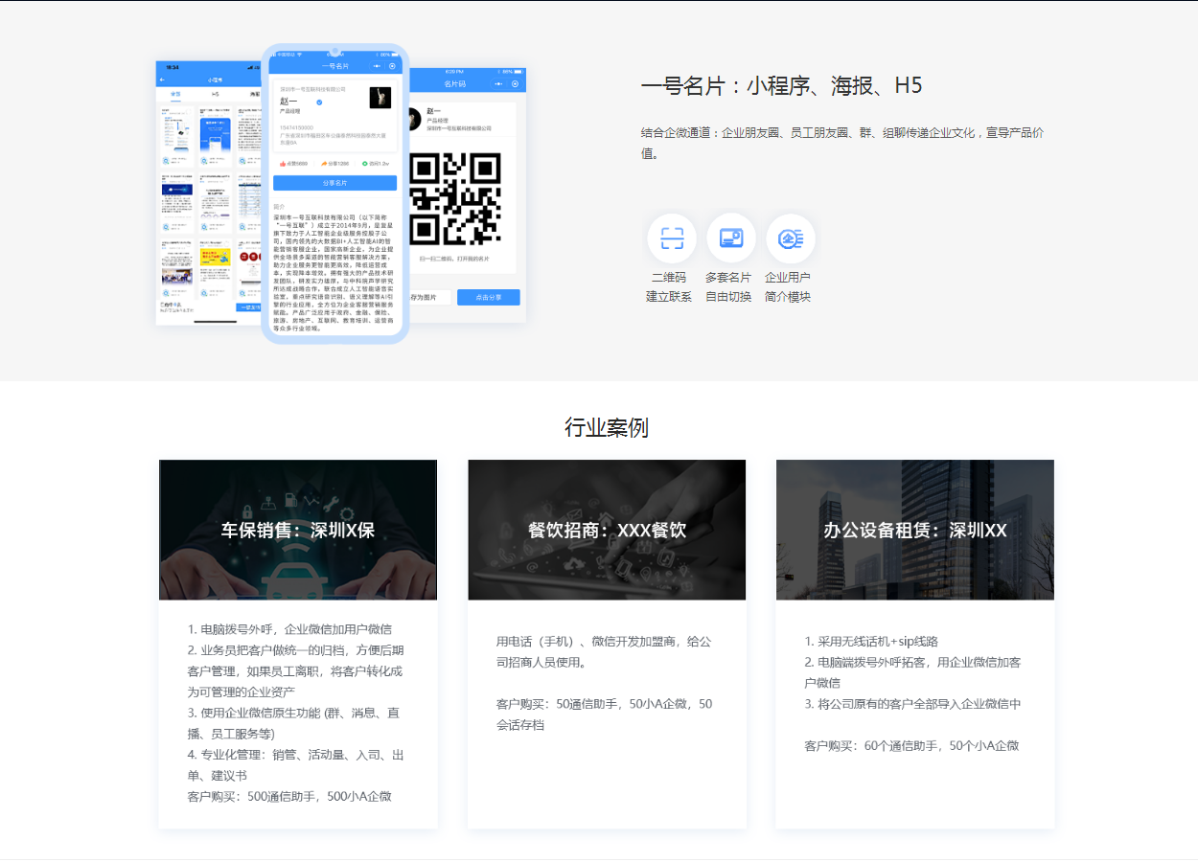The image size is (1198, 862).
Task: Click the circle close icon in 名片码 header
Action: [x=515, y=84]
